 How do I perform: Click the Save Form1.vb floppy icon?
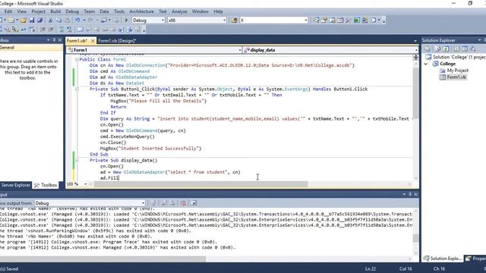pyautogui.click(x=32, y=20)
